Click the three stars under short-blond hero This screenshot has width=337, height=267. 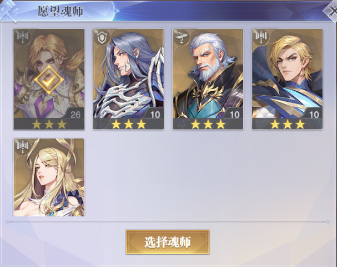[x=288, y=124]
